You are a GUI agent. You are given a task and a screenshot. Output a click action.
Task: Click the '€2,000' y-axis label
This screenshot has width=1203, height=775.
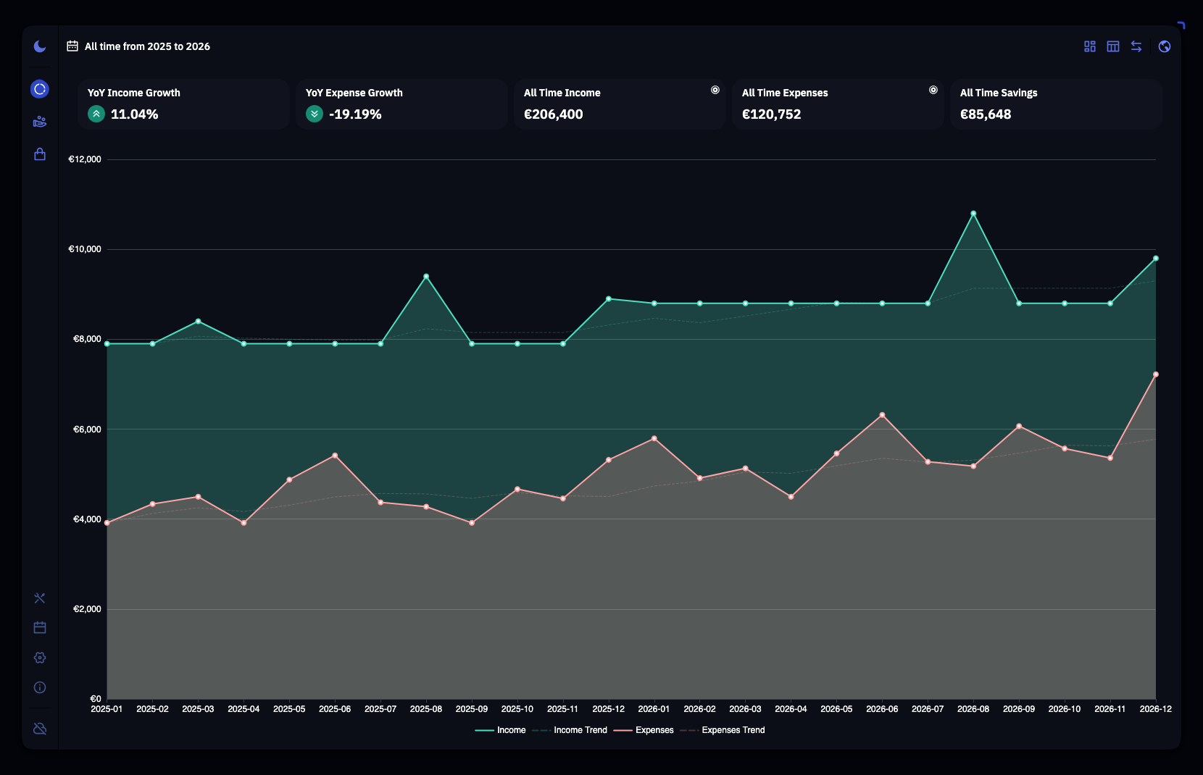tap(87, 609)
